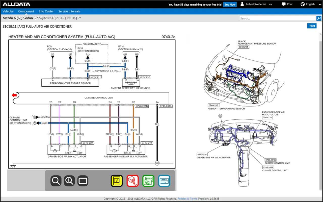Click the fit-to-screen rectangle icon
Image resolution: width=323 pixels, height=202 pixels.
(83, 181)
